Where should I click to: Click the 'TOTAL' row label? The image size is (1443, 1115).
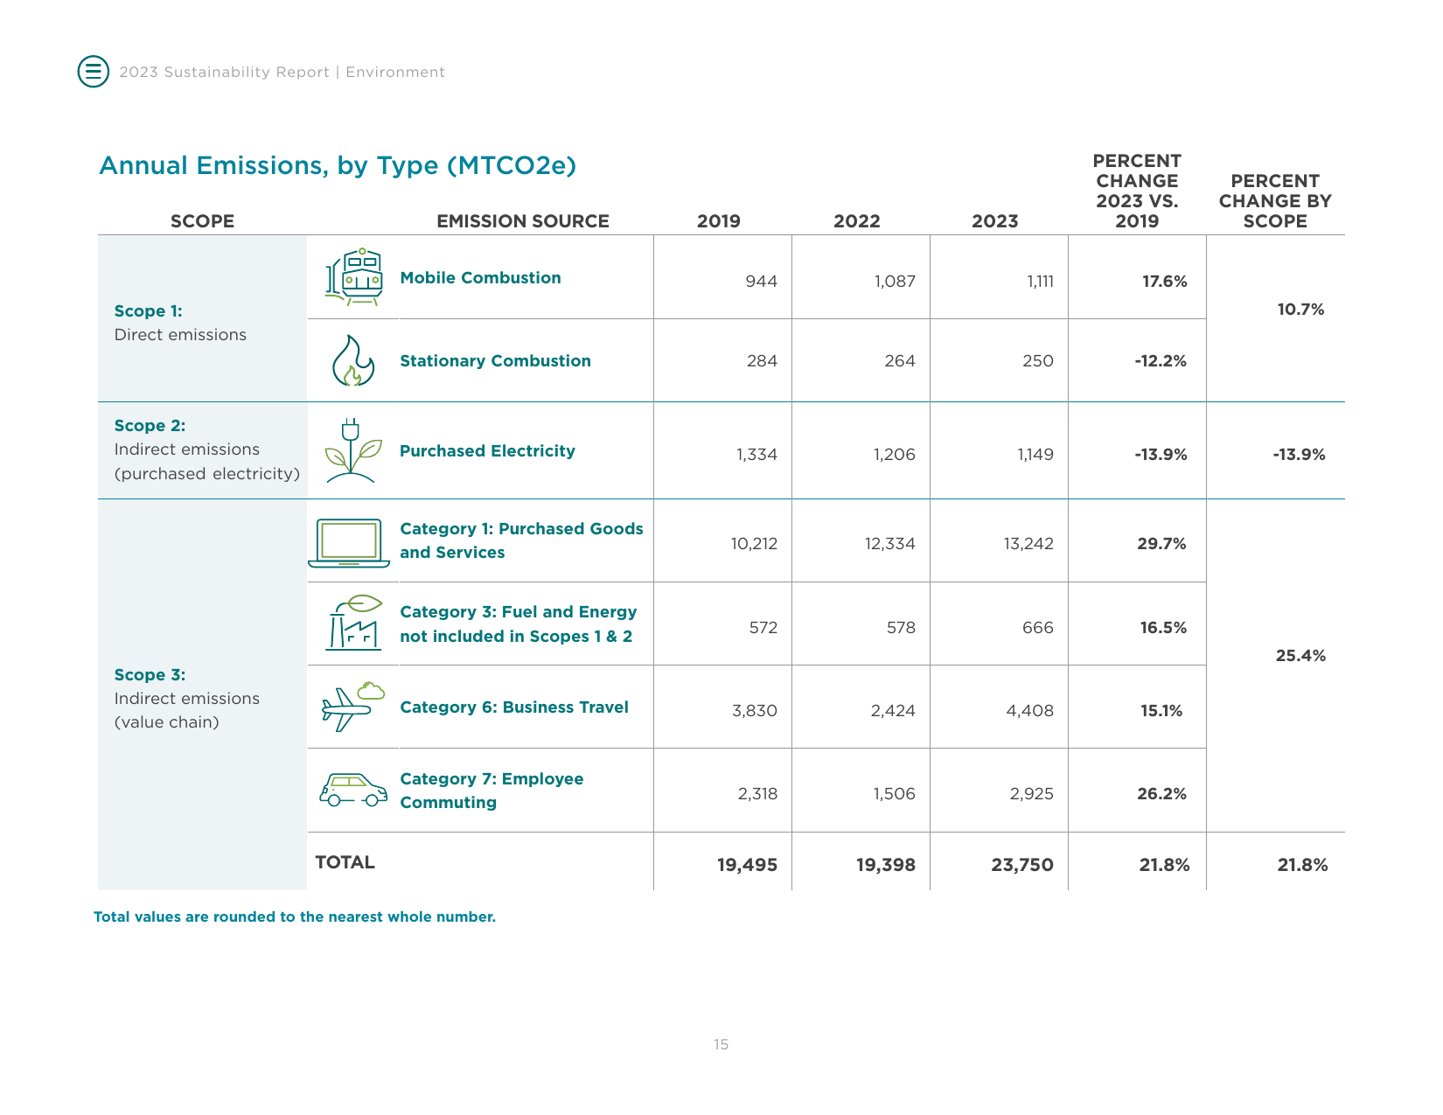pos(345,862)
